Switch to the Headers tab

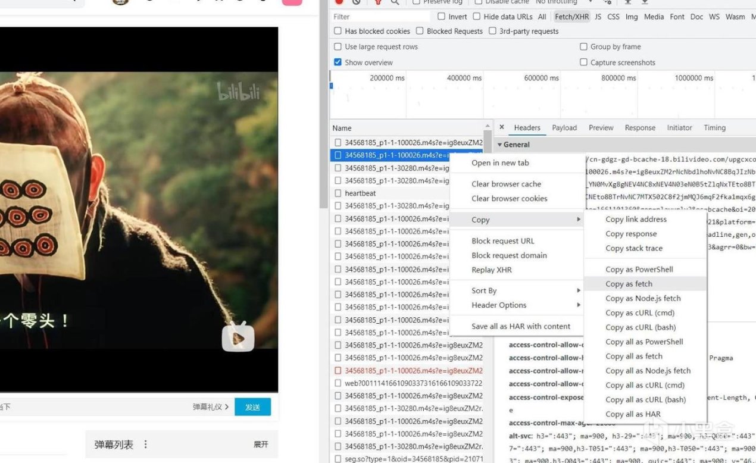[527, 127]
